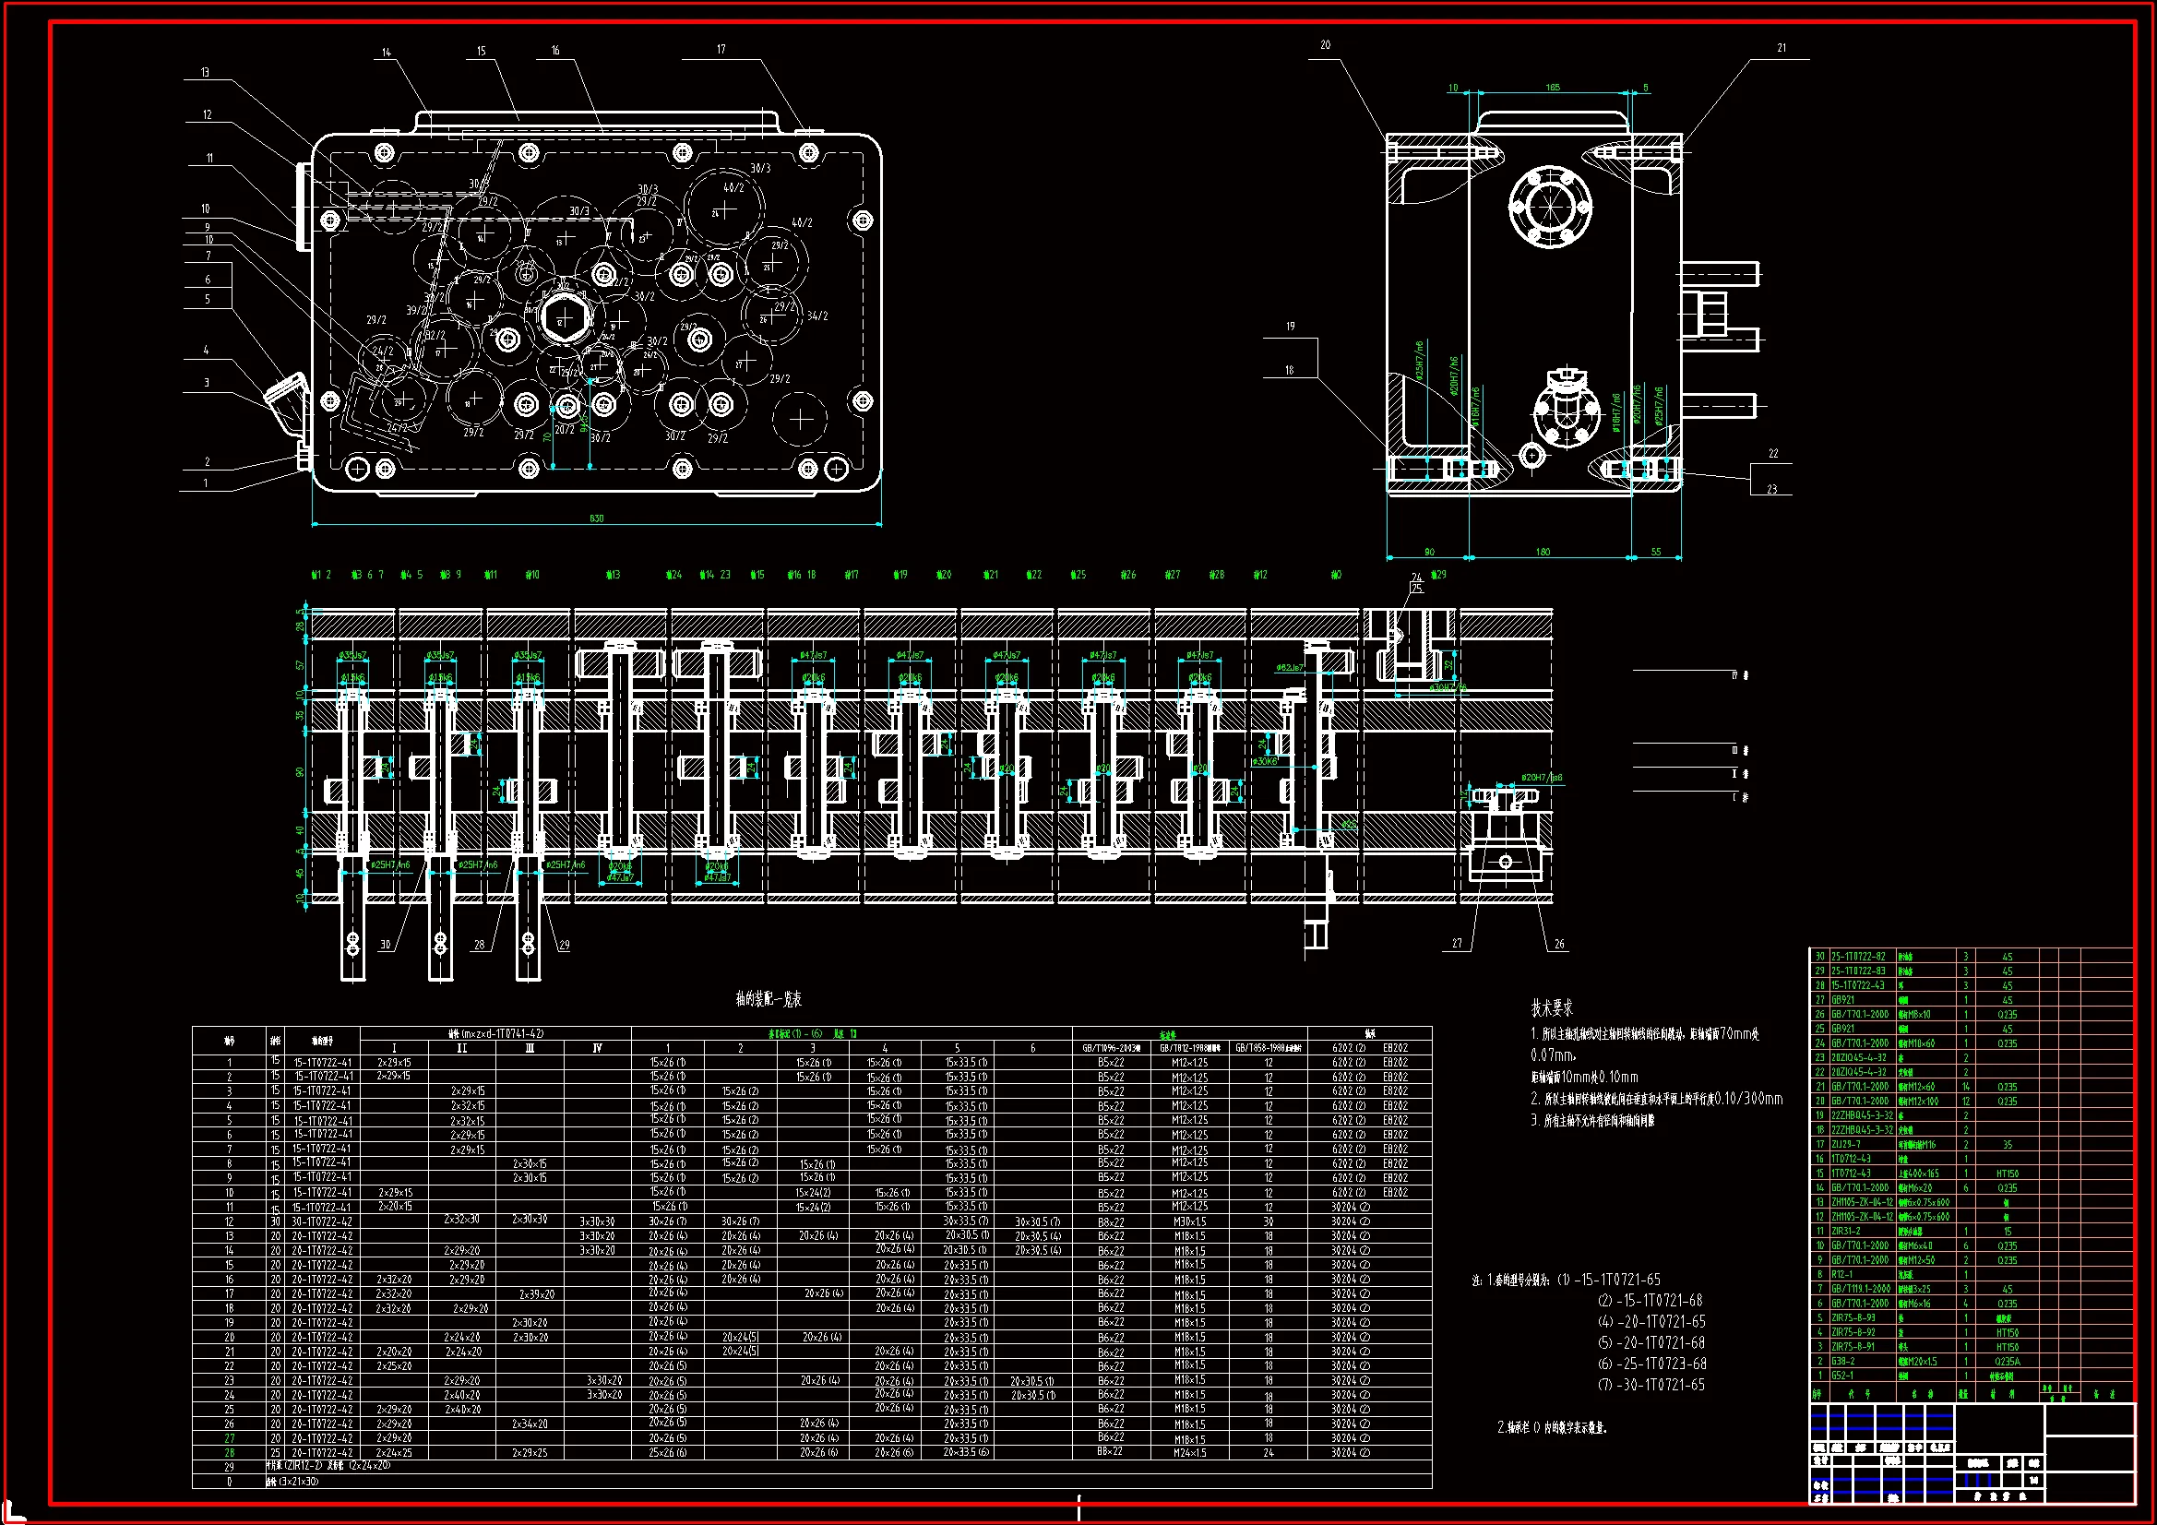Viewport: 2157px width, 1525px height.
Task: Click the 轴的装配一览表 table title
Action: (769, 1000)
